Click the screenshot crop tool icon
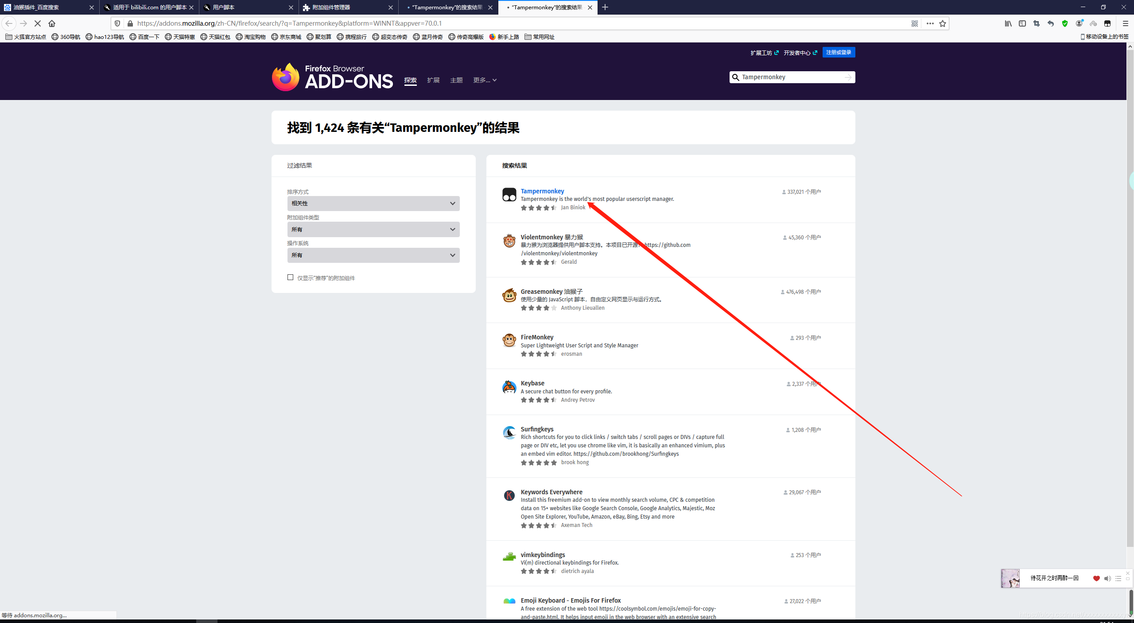The width and height of the screenshot is (1134, 623). click(x=1037, y=23)
